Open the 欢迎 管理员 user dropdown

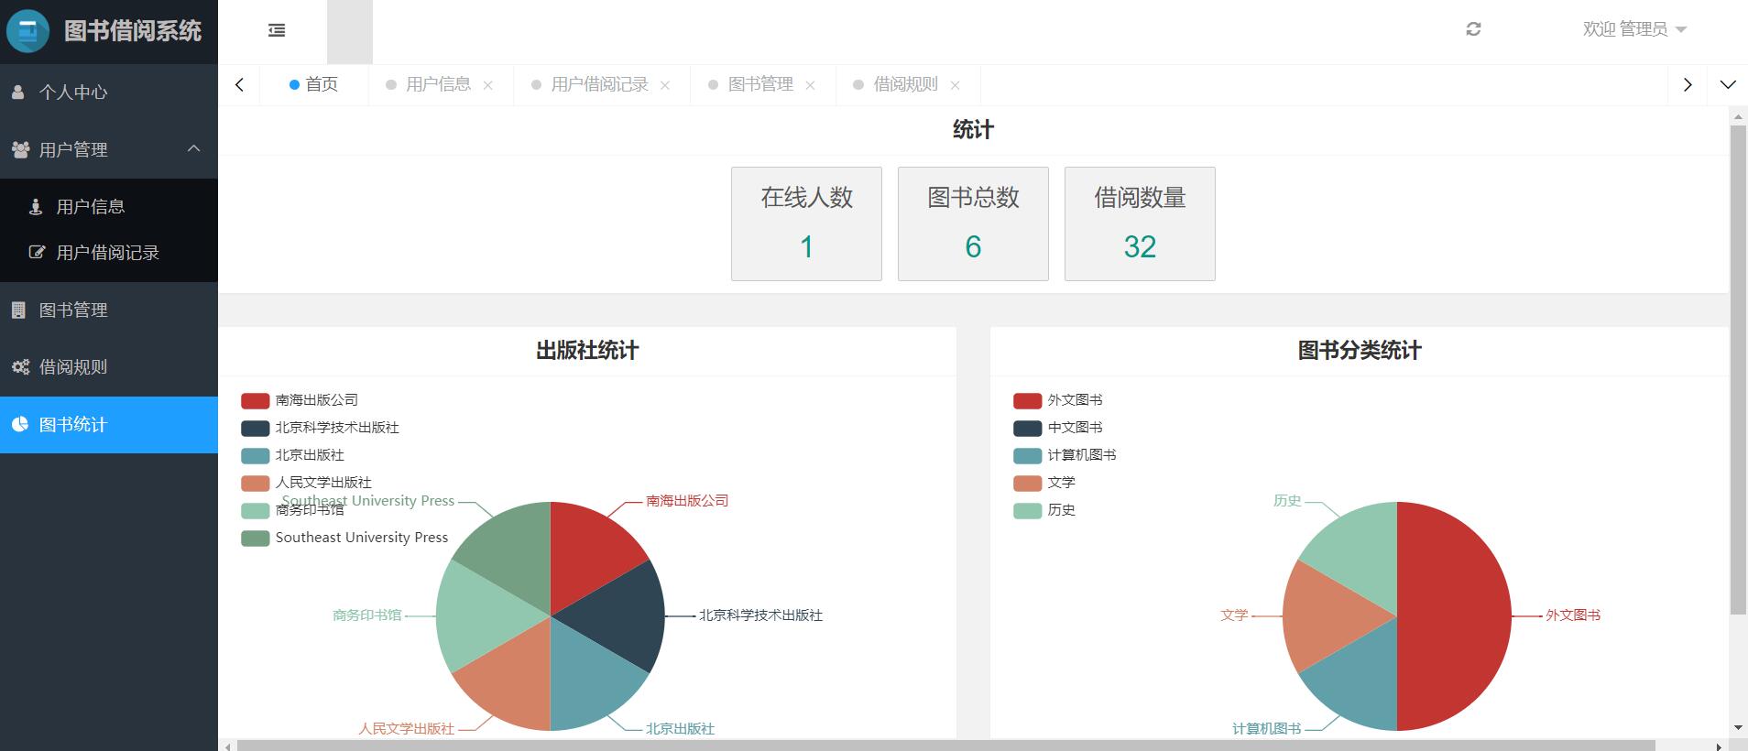pyautogui.click(x=1634, y=29)
